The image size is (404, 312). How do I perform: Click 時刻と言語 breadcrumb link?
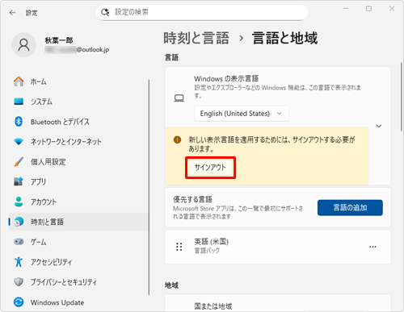tap(196, 38)
